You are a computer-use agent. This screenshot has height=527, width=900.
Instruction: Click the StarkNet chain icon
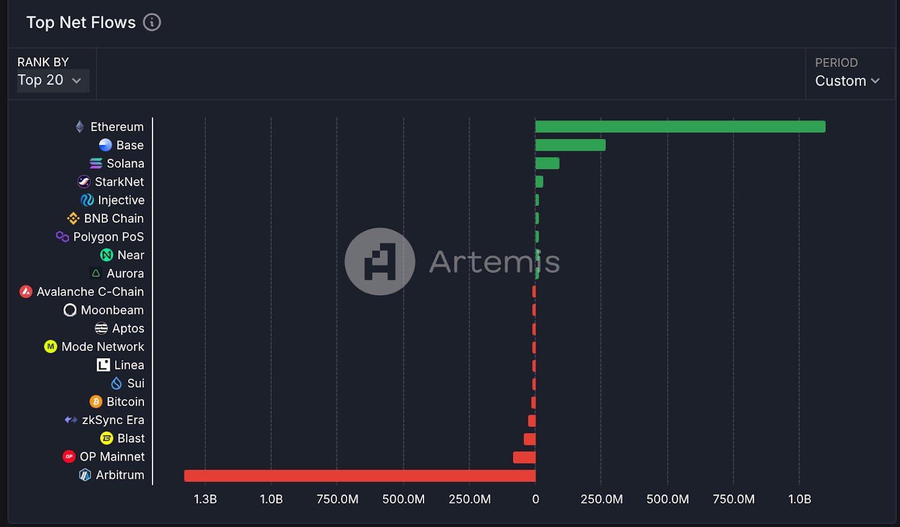tap(84, 182)
